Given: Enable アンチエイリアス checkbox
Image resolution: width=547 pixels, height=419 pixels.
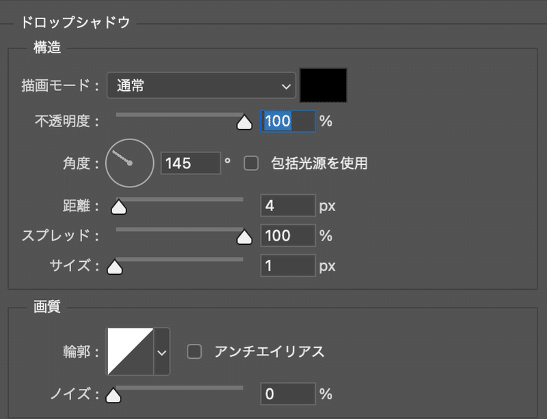Looking at the screenshot, I should pyautogui.click(x=194, y=351).
